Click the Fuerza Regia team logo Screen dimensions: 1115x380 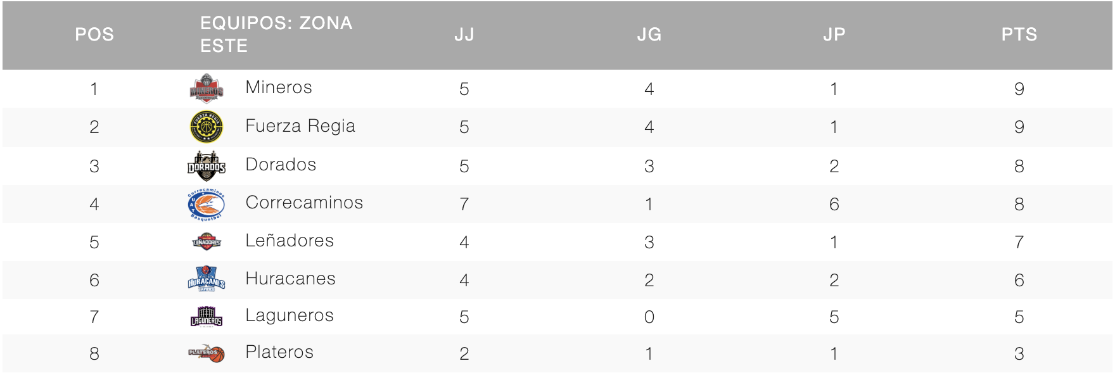[x=207, y=127]
